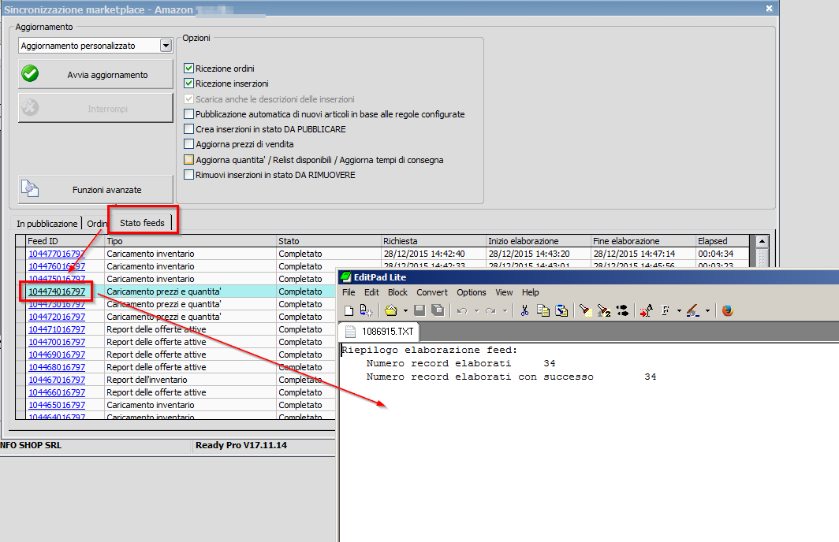Expand the undo history dropdown arrow
This screenshot has height=542, width=839.
point(476,310)
